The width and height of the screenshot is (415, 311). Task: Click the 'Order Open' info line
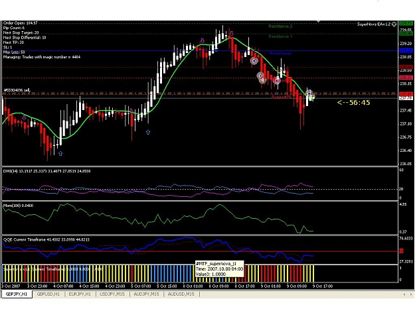[x=21, y=23]
